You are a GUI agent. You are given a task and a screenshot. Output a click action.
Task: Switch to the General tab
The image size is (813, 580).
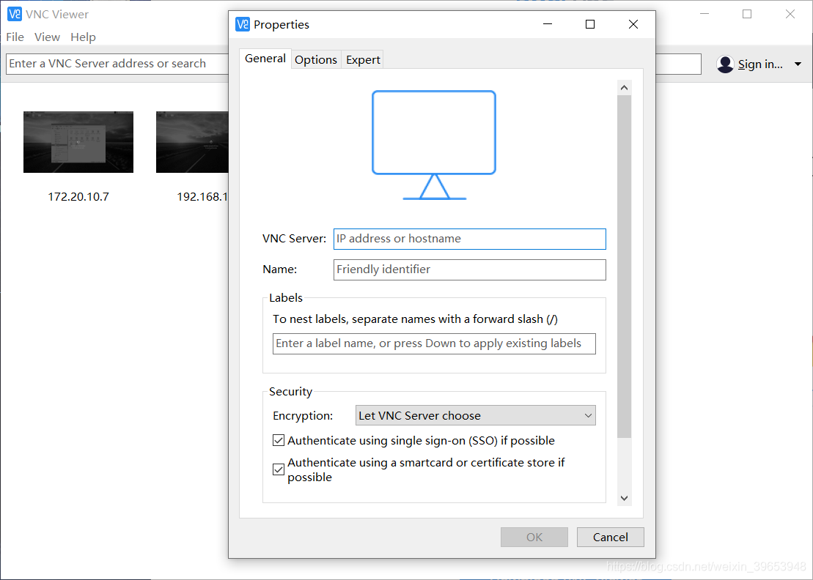(x=265, y=59)
